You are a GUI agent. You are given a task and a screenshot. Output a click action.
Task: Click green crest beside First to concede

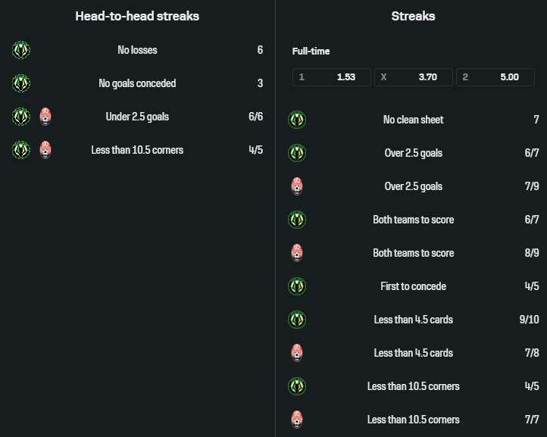click(297, 286)
